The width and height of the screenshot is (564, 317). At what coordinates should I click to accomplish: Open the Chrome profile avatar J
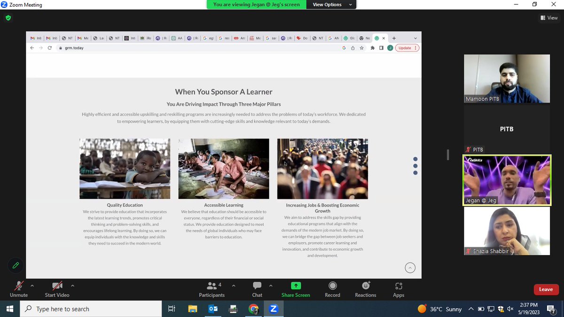(390, 48)
